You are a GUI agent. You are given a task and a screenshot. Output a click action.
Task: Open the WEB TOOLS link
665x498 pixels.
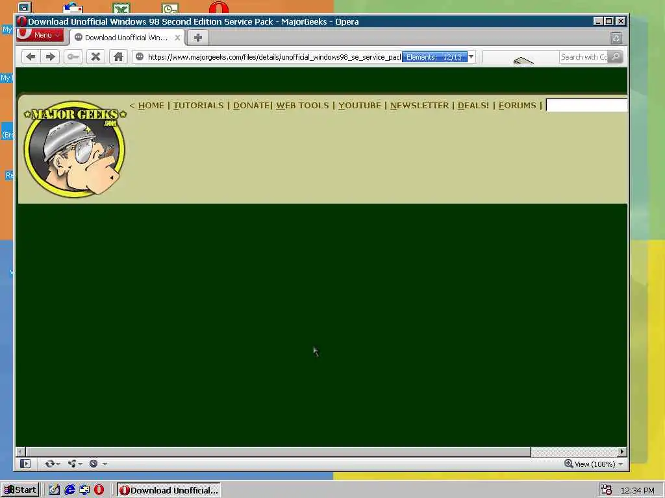coord(303,106)
